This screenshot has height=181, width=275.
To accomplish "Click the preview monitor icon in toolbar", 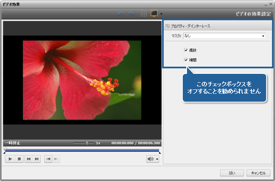I will pyautogui.click(x=154, y=14).
